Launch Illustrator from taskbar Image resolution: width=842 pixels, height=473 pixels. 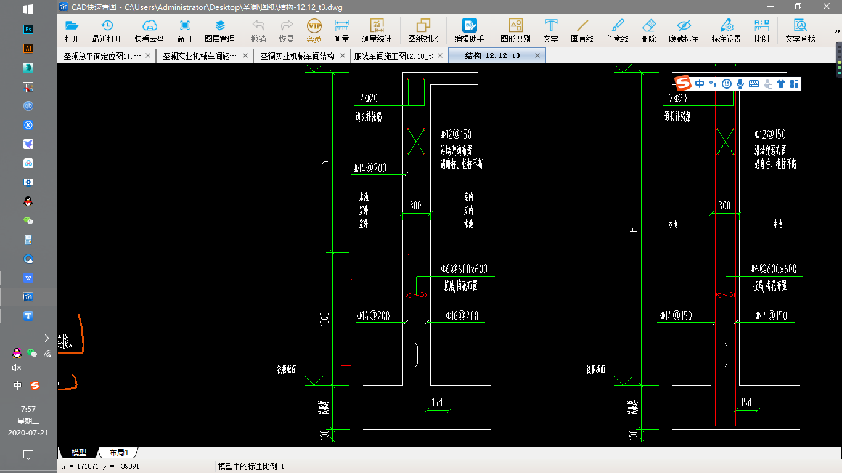tap(28, 48)
